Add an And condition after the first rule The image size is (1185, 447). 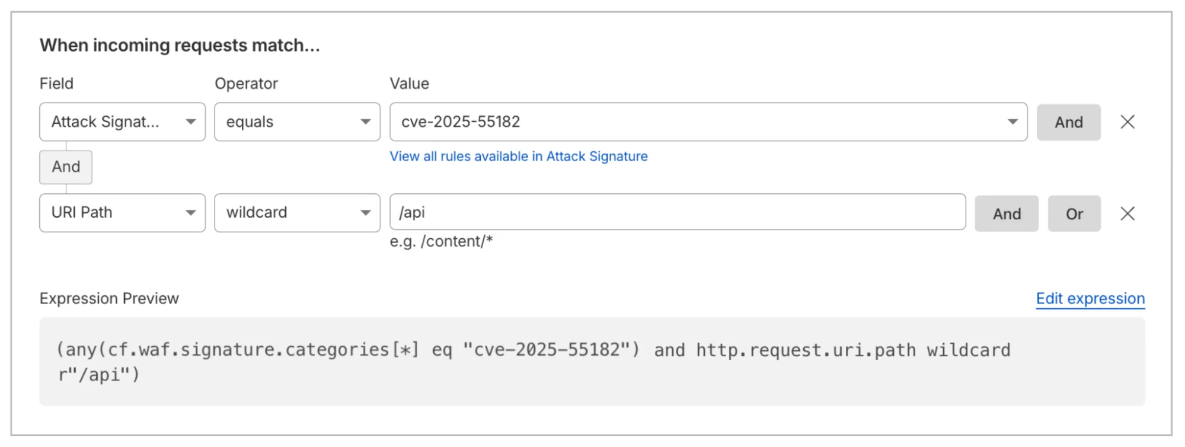point(1068,122)
